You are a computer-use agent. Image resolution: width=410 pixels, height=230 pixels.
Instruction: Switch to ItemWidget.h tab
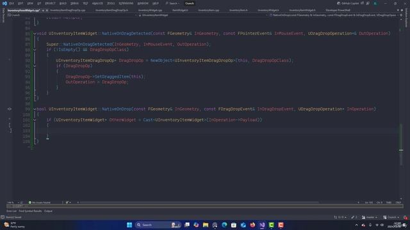click(180, 10)
